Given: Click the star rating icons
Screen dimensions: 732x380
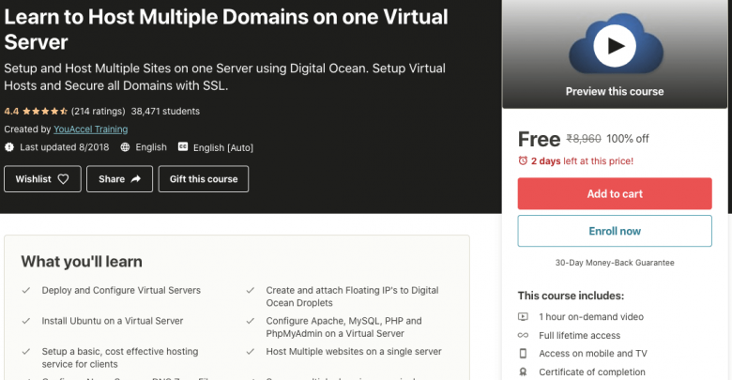Looking at the screenshot, I should click(45, 111).
